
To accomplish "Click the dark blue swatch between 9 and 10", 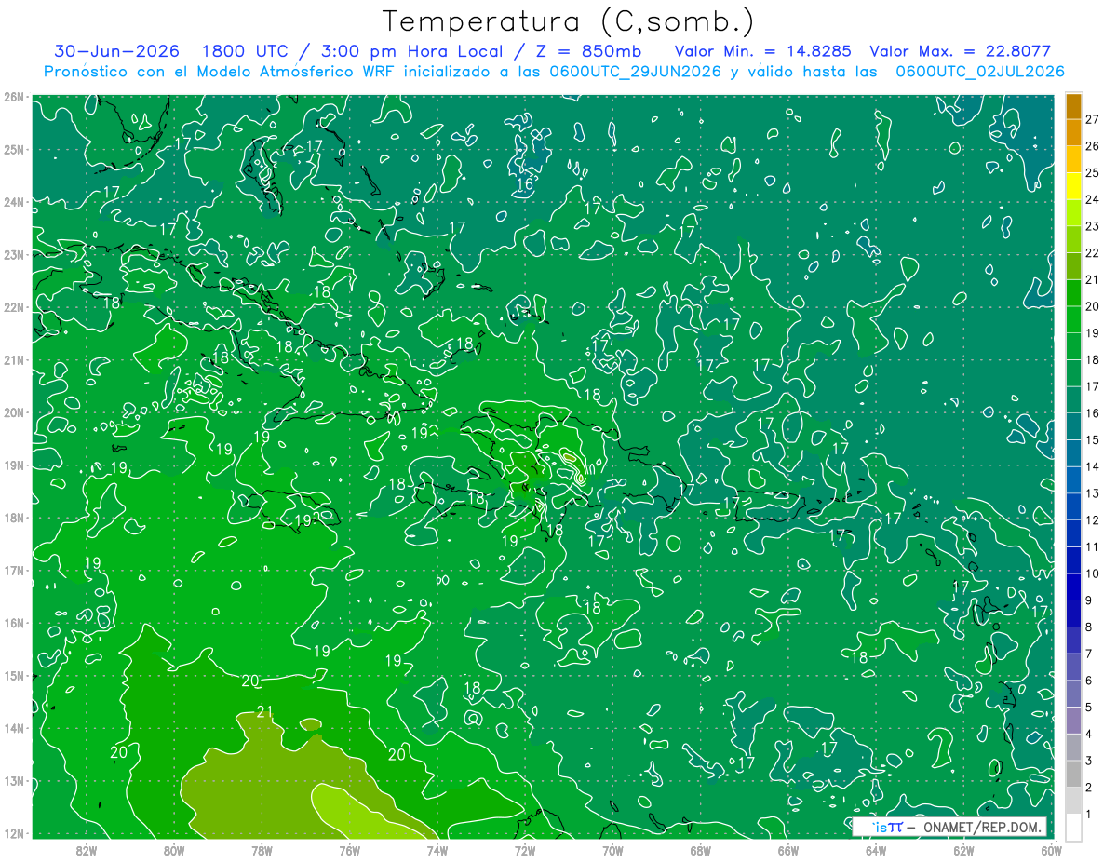I will pyautogui.click(x=1073, y=587).
